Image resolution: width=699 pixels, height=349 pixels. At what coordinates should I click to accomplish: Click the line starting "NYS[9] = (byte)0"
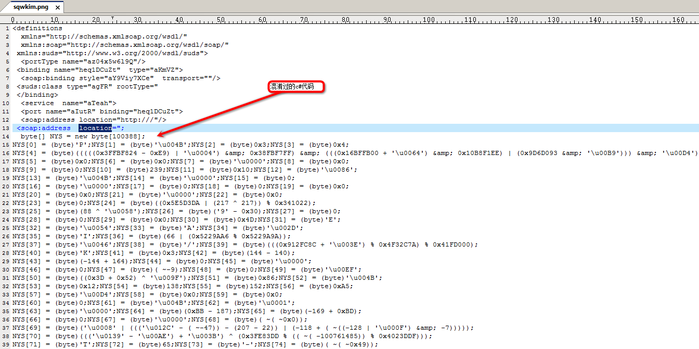(185, 170)
